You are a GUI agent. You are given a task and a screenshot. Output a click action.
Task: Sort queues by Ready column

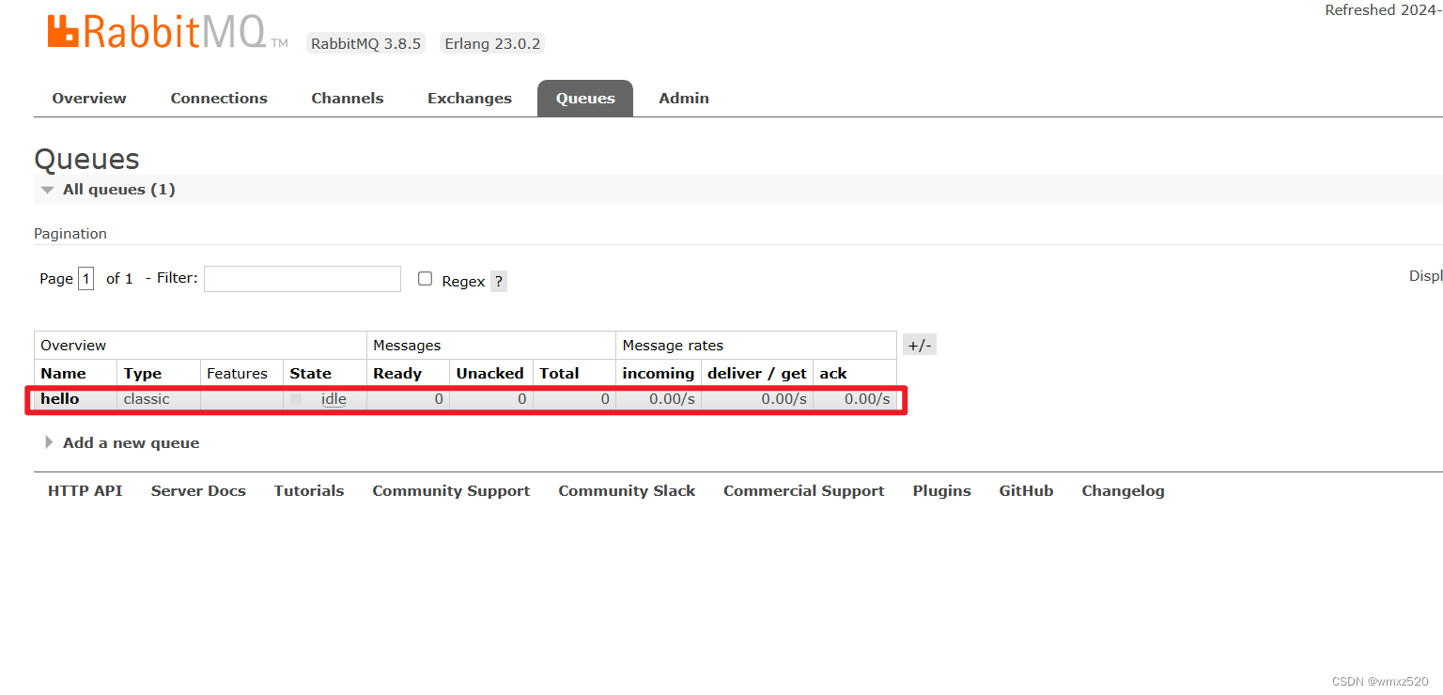tap(397, 374)
